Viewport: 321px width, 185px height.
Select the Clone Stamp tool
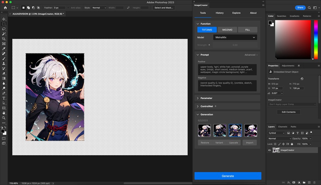[4, 64]
